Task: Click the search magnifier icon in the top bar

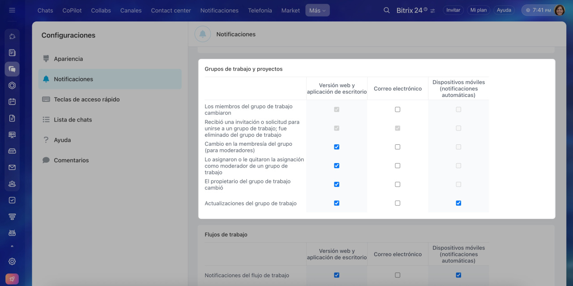Action: (387, 10)
